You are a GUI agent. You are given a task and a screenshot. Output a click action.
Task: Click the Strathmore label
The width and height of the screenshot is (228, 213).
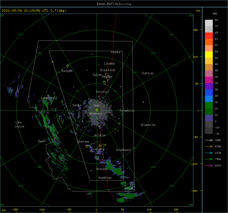pyautogui.click(x=123, y=150)
